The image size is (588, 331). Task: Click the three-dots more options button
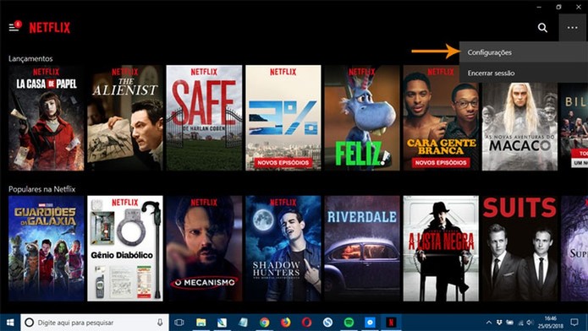click(x=572, y=28)
